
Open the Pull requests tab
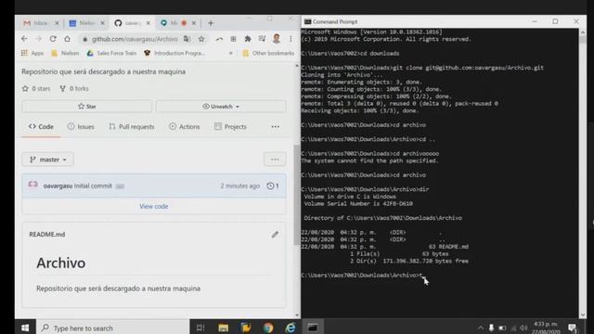coord(132,126)
